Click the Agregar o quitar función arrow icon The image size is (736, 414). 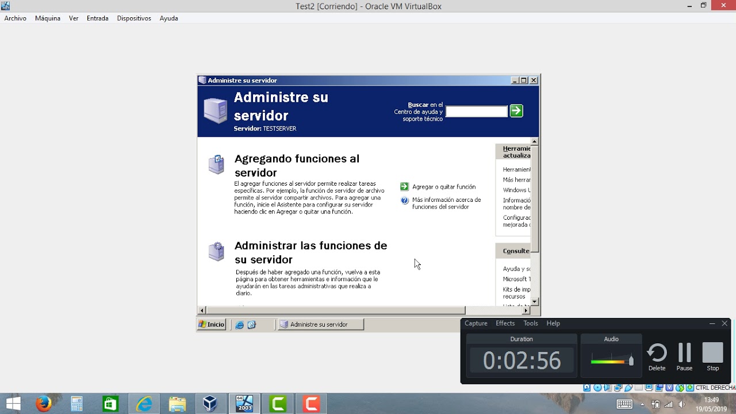(x=404, y=186)
